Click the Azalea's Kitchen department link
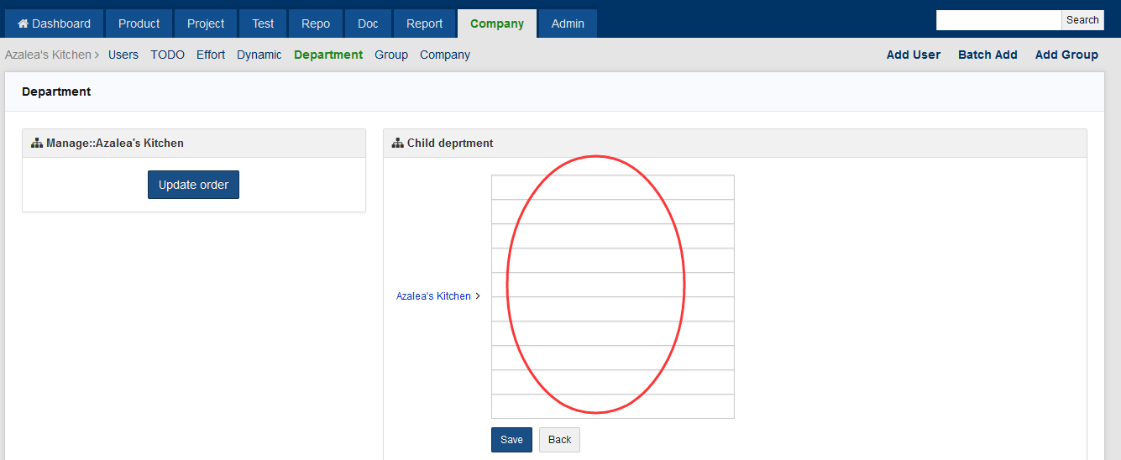The image size is (1121, 460). click(433, 296)
